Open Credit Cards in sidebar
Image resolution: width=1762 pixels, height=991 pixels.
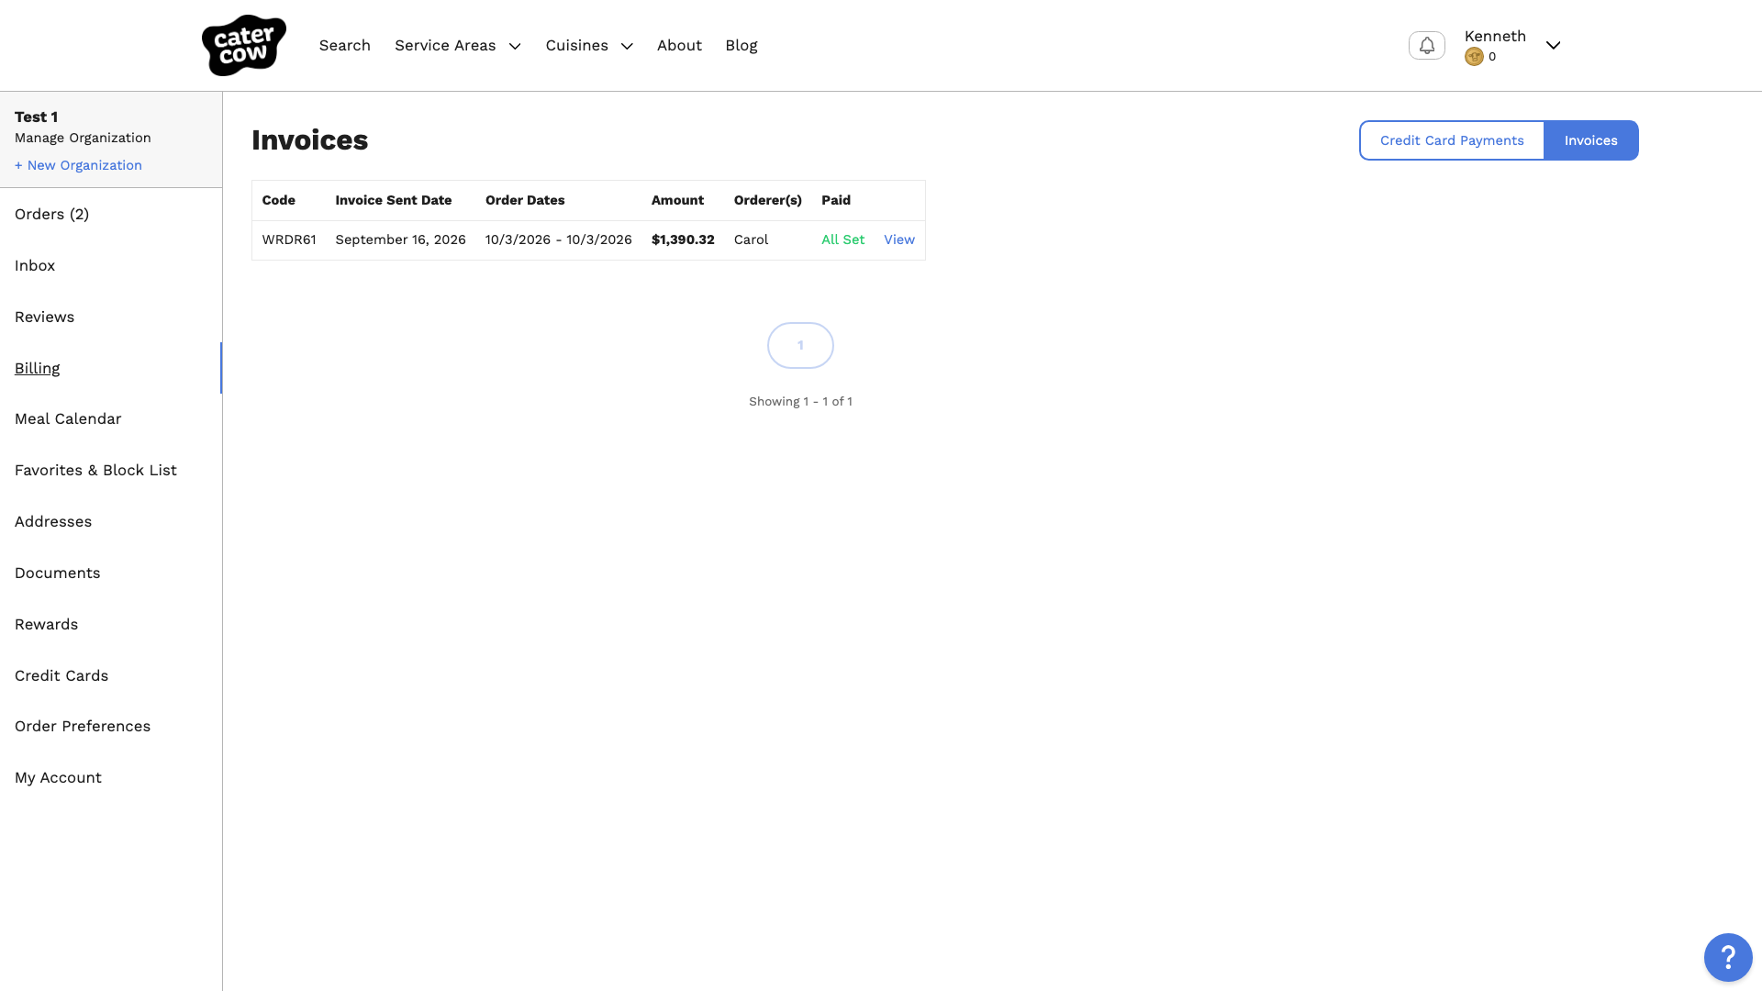61,675
